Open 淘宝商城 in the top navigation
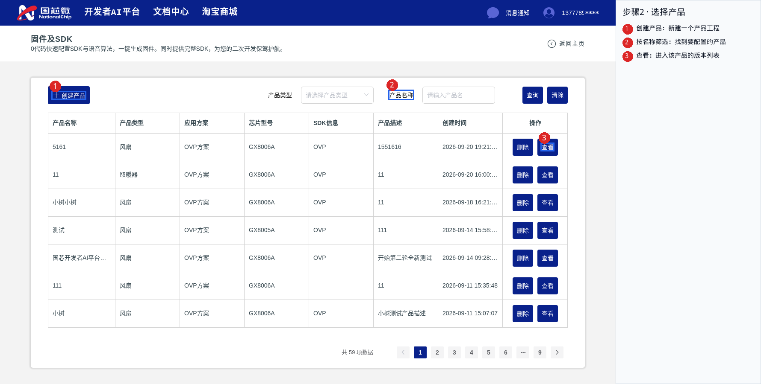 point(220,12)
